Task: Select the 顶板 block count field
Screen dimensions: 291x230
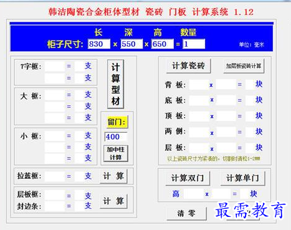Action: click(250, 116)
